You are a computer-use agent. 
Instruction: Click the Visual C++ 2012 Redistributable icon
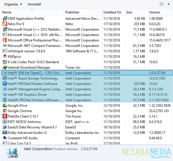[5, 29]
